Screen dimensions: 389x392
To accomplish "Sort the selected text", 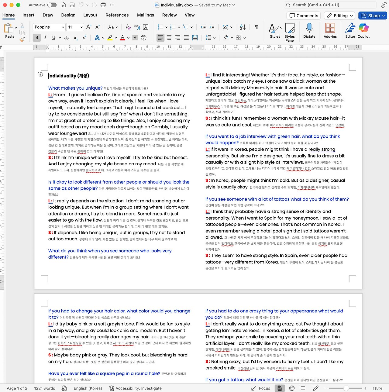I will 243,27.
